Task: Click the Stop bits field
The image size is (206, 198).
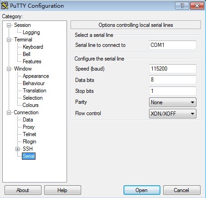Action: point(173,91)
